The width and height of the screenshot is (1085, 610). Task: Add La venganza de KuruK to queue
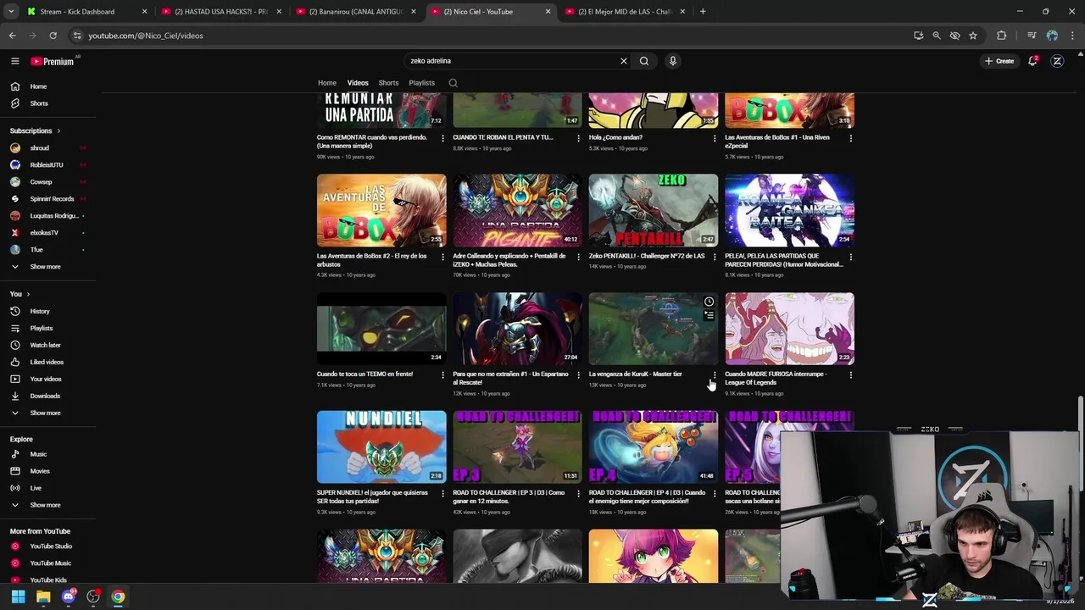[709, 315]
